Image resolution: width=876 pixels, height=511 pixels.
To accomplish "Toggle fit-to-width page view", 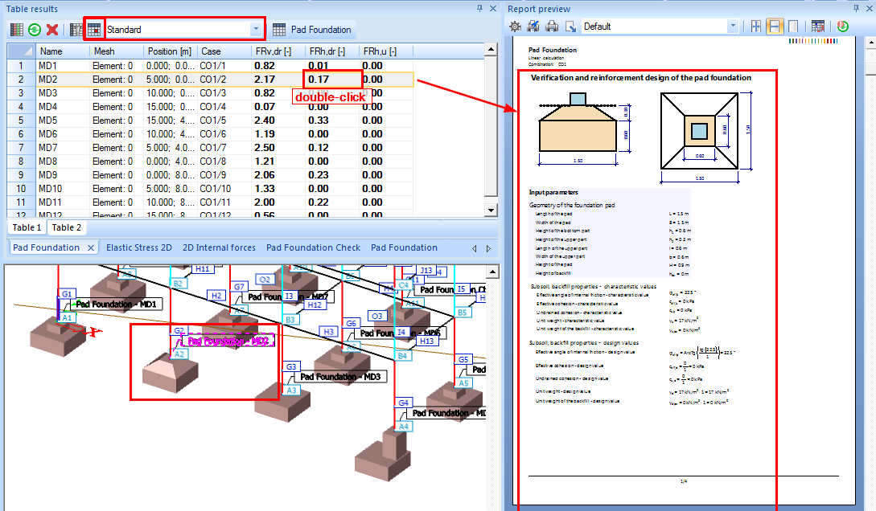I will click(775, 27).
